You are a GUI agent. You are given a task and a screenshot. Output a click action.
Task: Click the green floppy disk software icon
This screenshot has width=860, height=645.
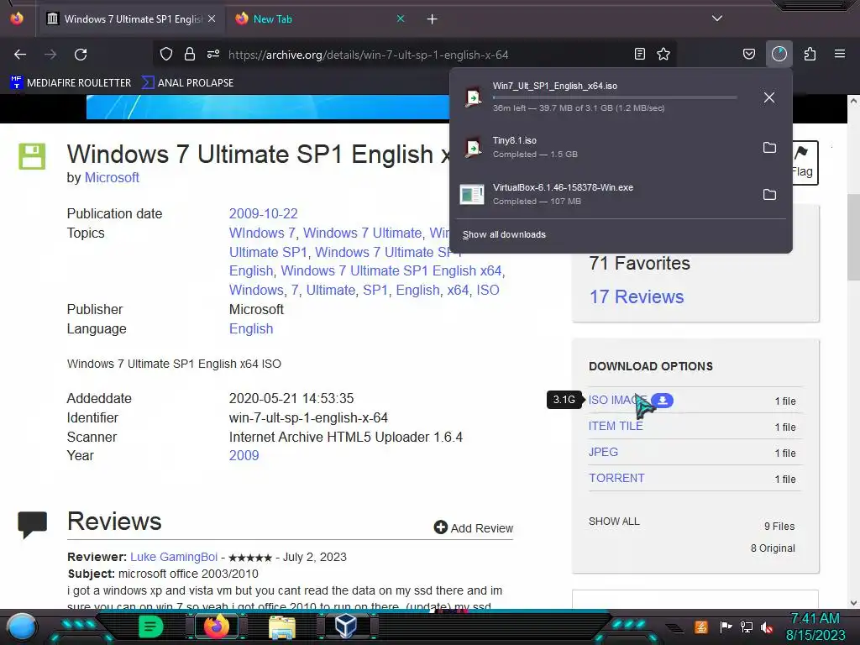[33, 156]
